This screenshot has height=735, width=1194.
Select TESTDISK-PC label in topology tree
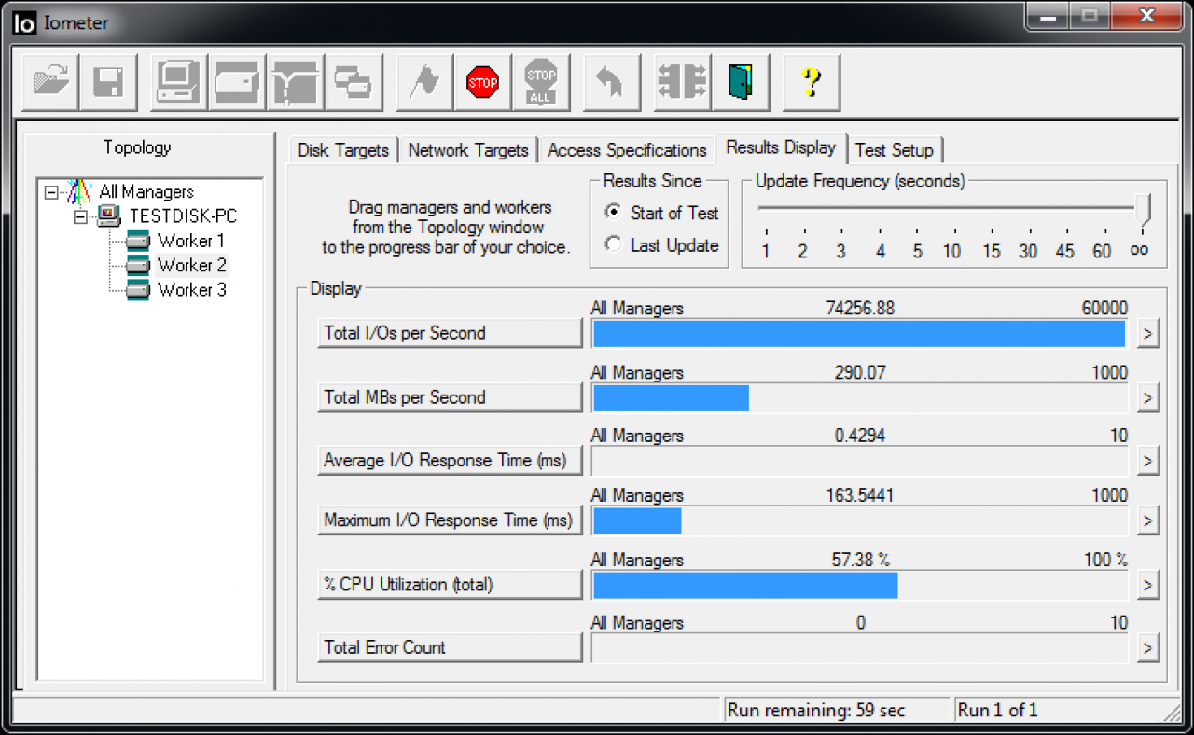point(183,216)
